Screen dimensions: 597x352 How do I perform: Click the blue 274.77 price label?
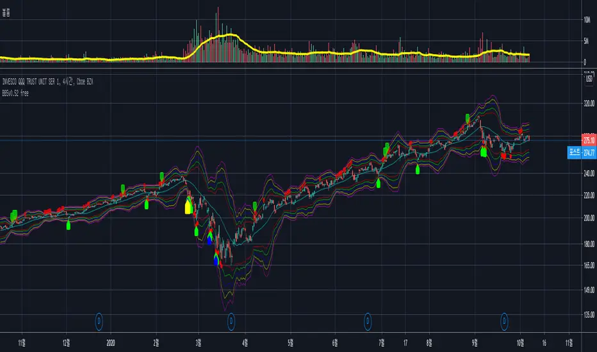point(589,153)
